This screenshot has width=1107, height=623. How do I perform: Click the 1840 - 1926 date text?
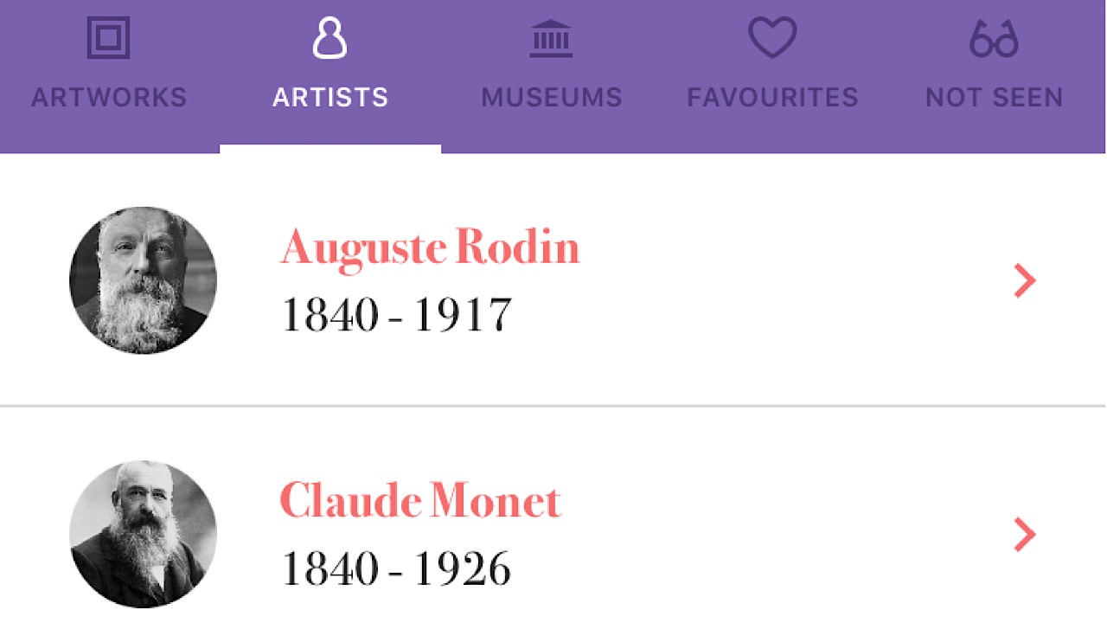(x=397, y=568)
